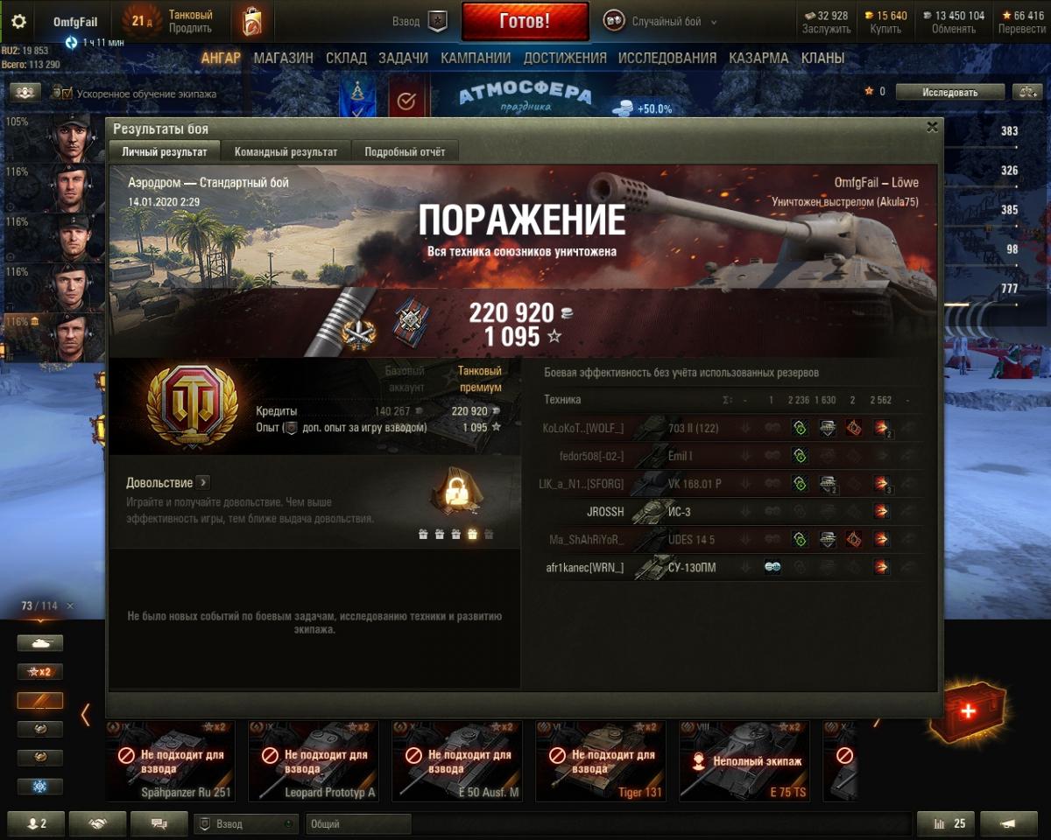
Task: Click the handshake contacts icon
Action: (97, 823)
